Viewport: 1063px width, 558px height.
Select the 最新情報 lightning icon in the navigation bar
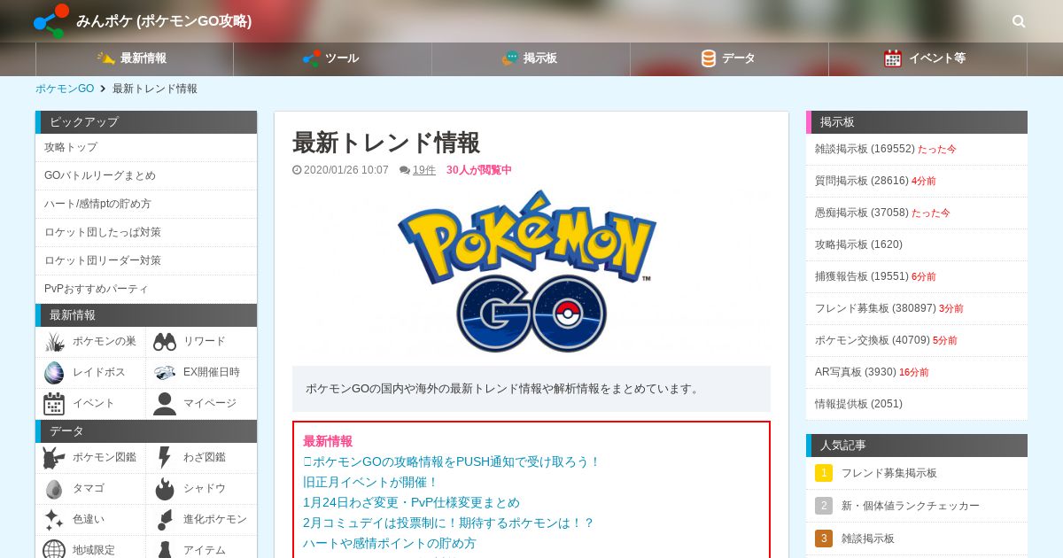click(106, 58)
